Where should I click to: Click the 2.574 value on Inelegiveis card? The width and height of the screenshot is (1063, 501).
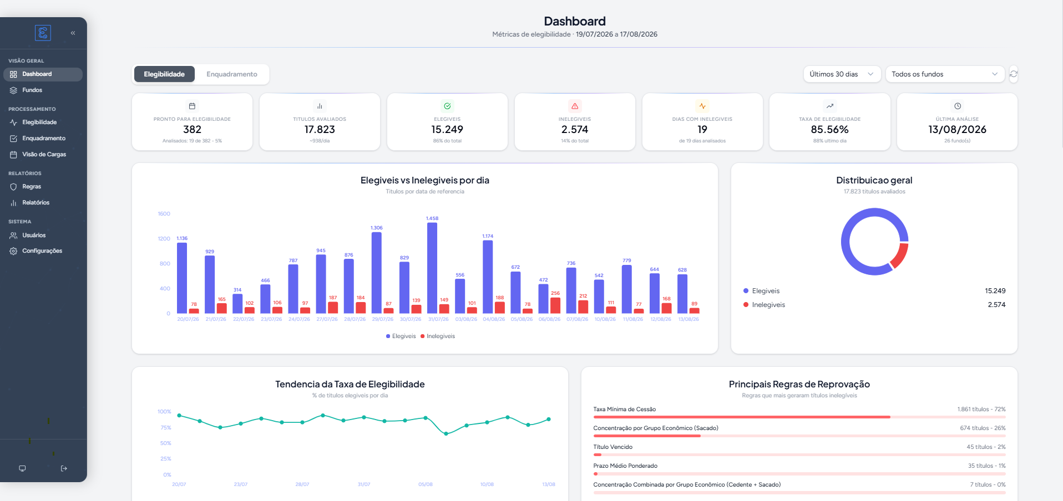point(575,130)
